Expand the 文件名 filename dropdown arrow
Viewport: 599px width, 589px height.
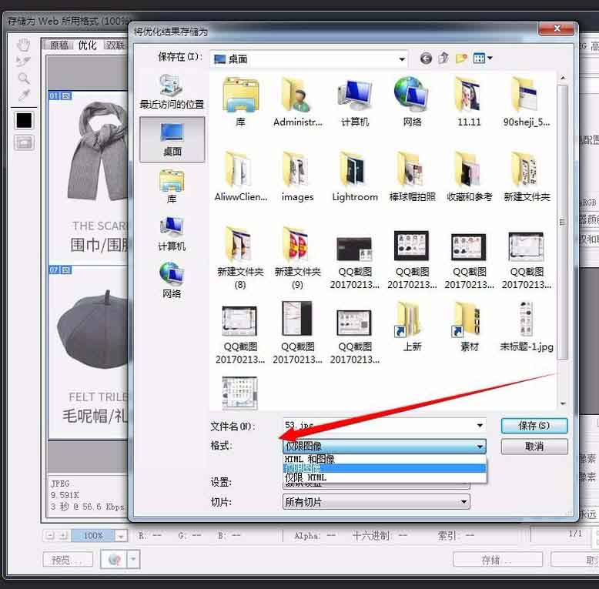(x=480, y=425)
